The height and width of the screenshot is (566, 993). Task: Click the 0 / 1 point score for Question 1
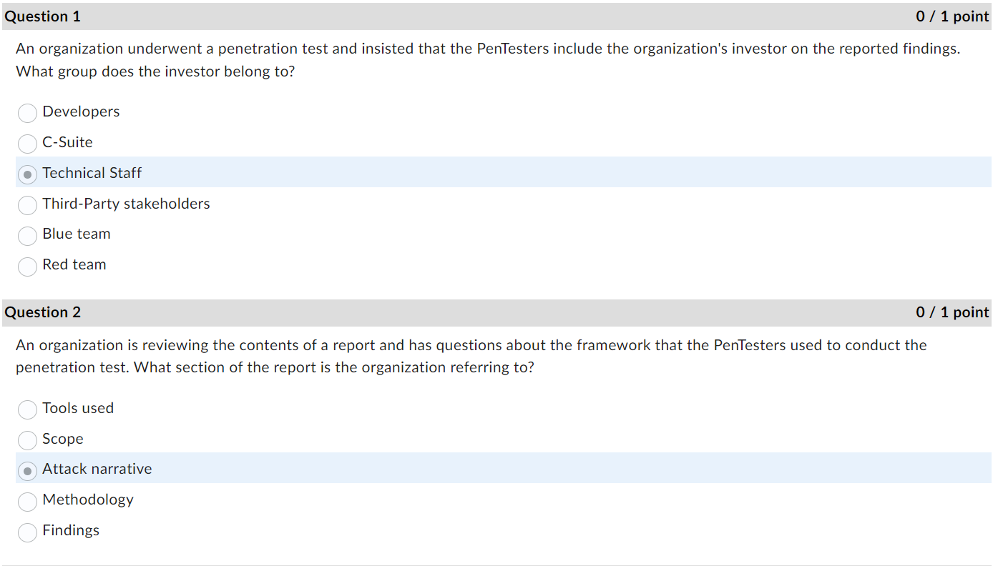(x=952, y=16)
